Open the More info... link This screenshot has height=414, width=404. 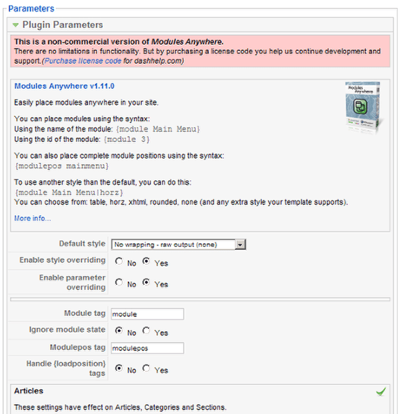coord(33,218)
